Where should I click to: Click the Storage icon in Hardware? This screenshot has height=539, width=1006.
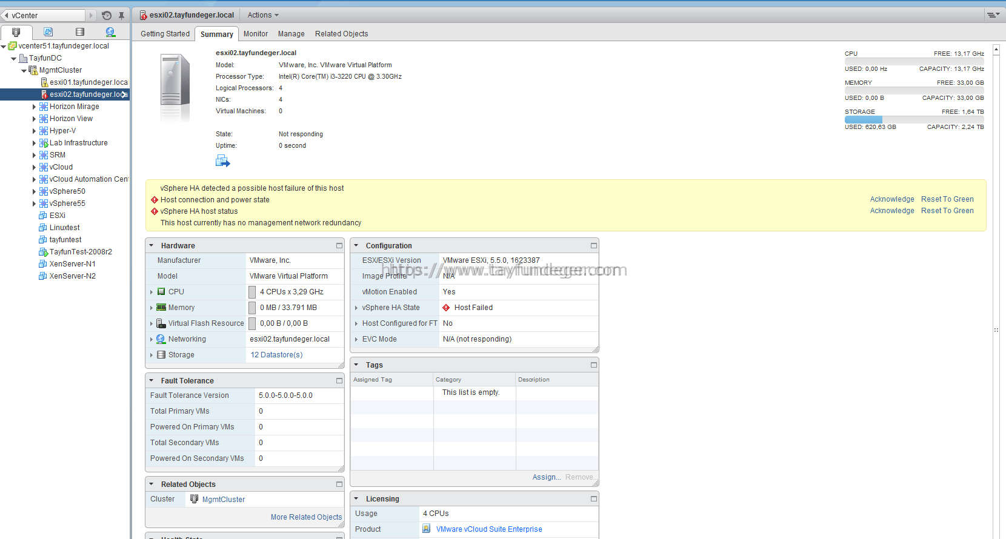(161, 354)
